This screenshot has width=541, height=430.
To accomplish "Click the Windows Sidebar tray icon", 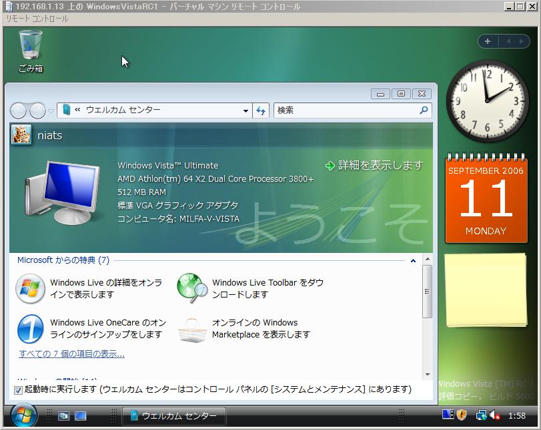I will tap(448, 414).
